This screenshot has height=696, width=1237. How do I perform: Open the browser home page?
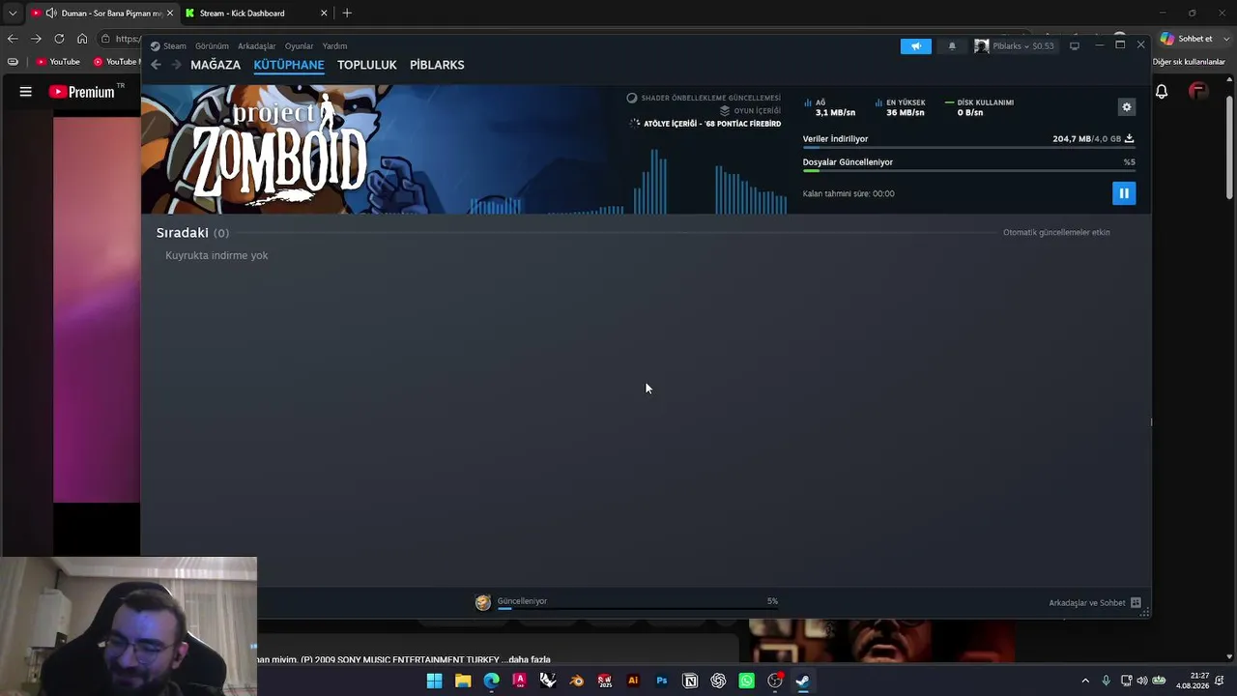coord(82,39)
